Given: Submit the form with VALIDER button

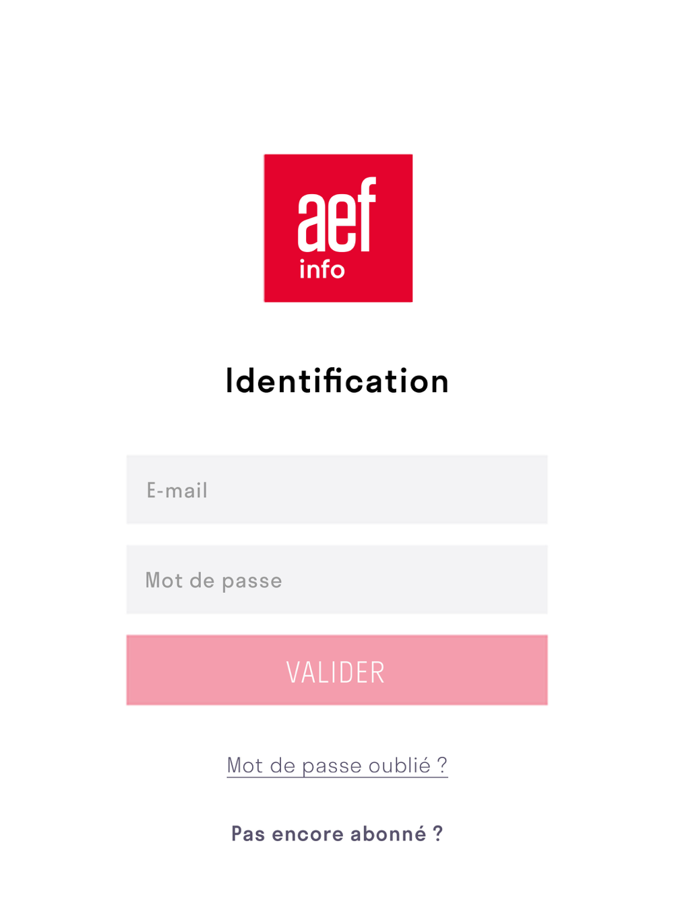Looking at the screenshot, I should pos(337,670).
